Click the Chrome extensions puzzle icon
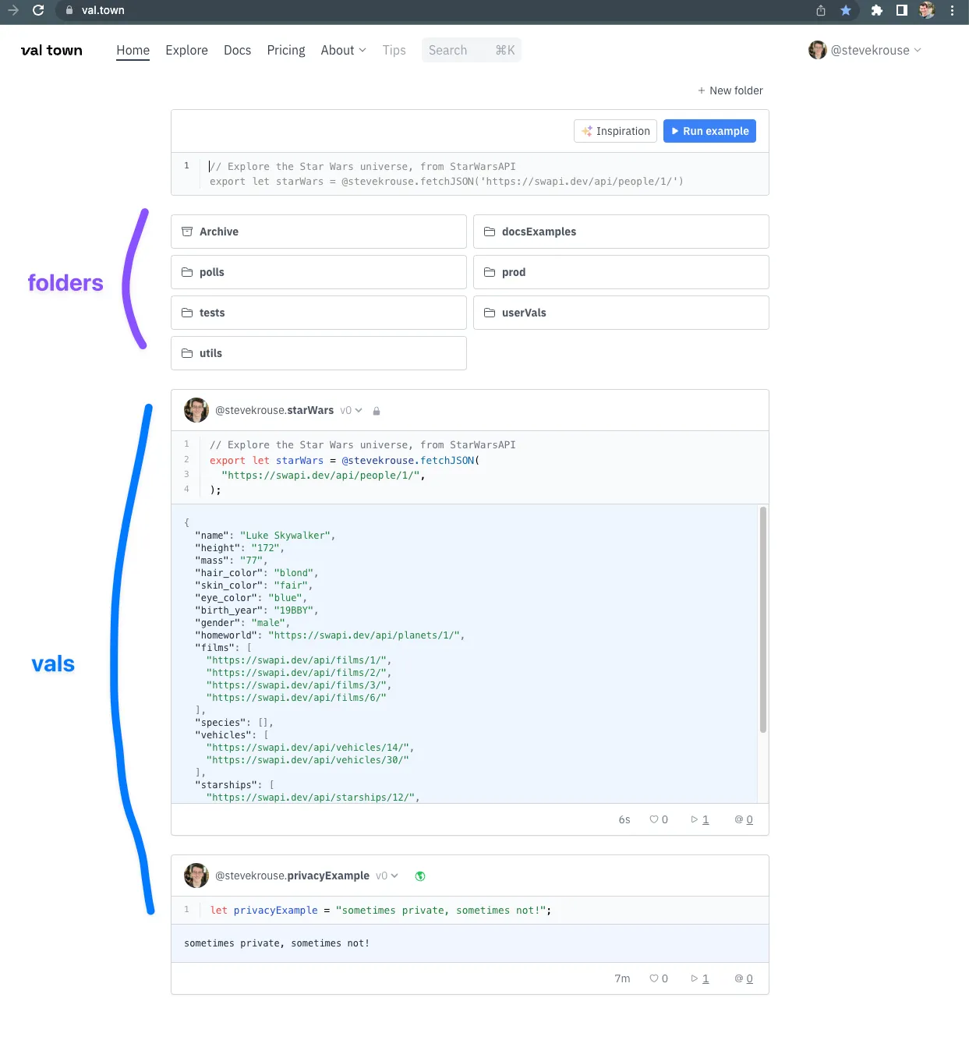The image size is (969, 1040). (x=877, y=10)
